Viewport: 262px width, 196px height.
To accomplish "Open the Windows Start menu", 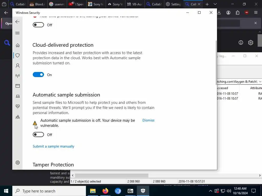I will pos(6,191).
